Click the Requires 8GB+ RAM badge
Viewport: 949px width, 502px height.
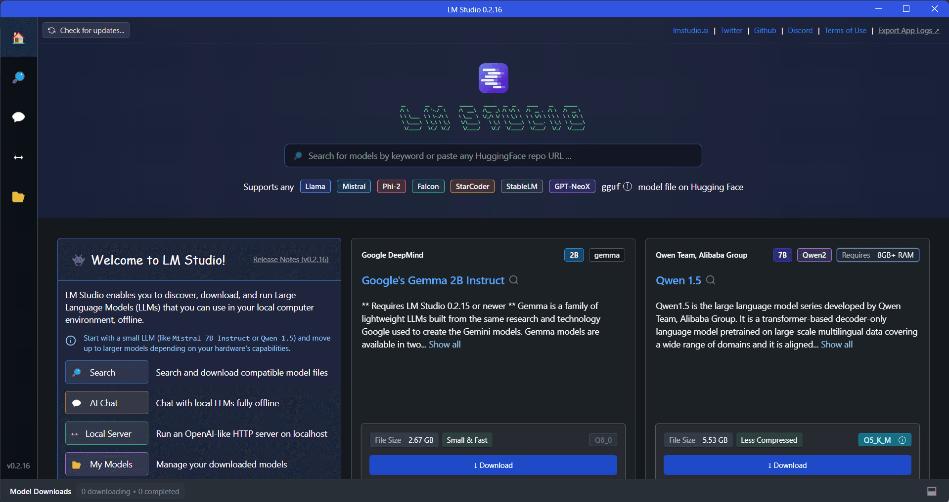click(878, 255)
